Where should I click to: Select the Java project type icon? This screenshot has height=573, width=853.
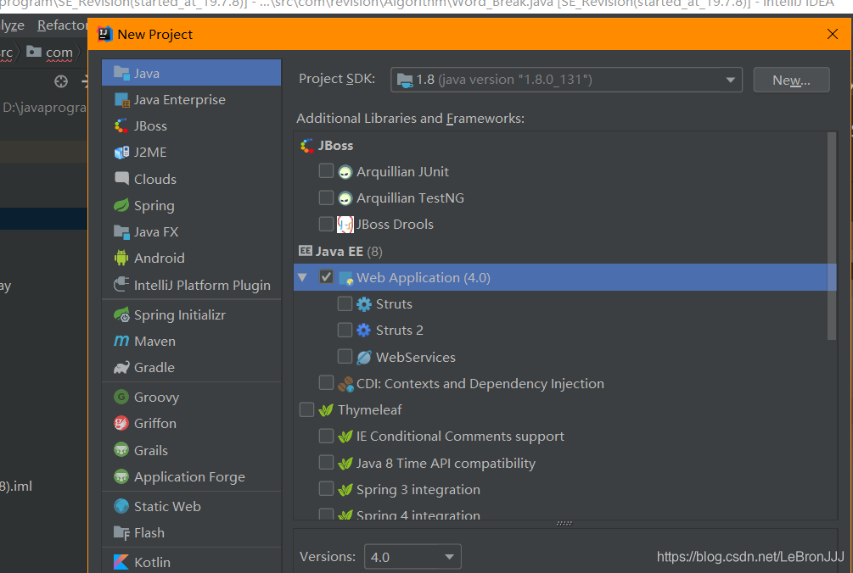point(121,73)
